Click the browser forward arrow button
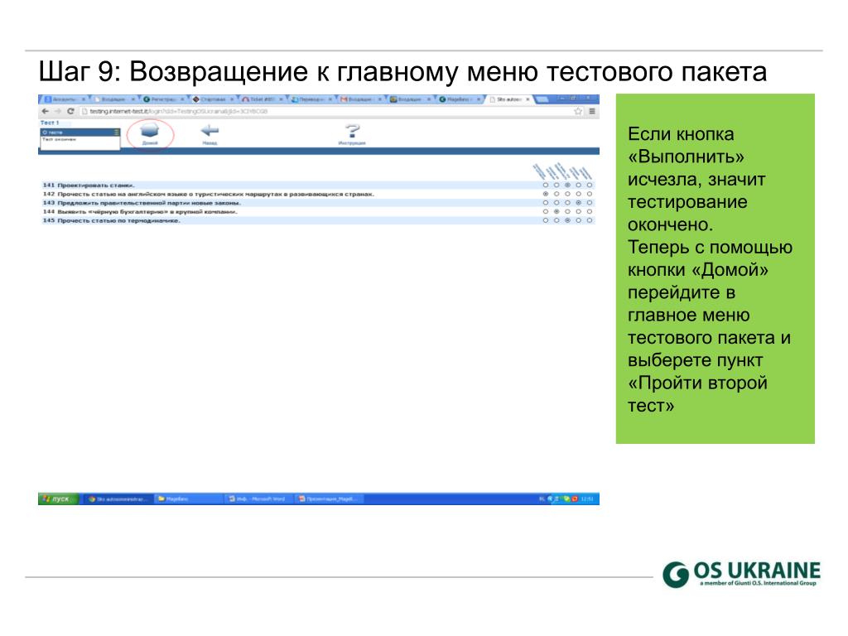Image resolution: width=848 pixels, height=636 pixels. 58,111
